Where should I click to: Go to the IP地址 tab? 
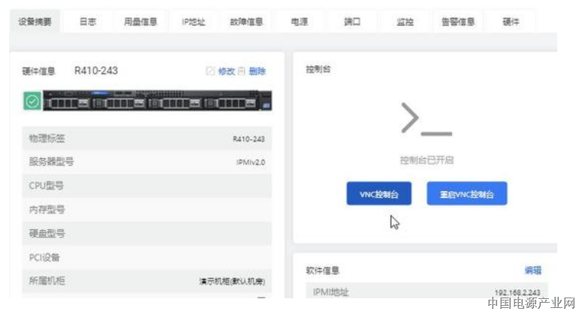(193, 22)
